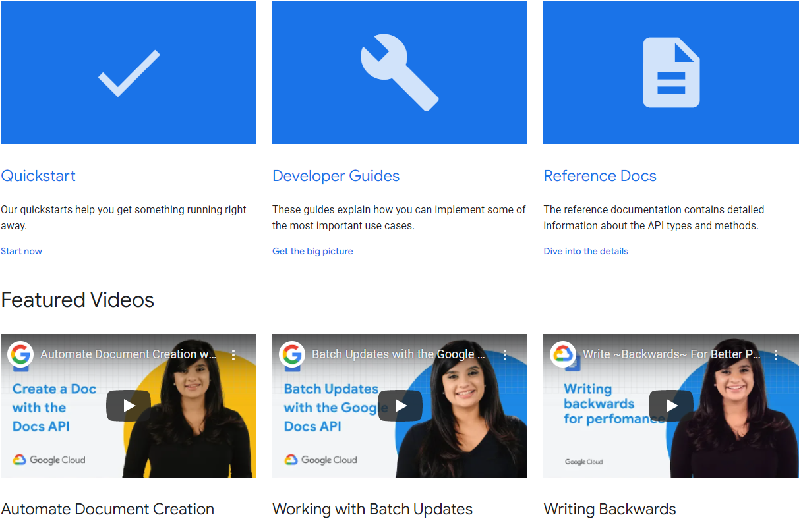Click the Google logo on Automate Document Creation video
Viewport: 801px width, 519px height.
point(20,354)
